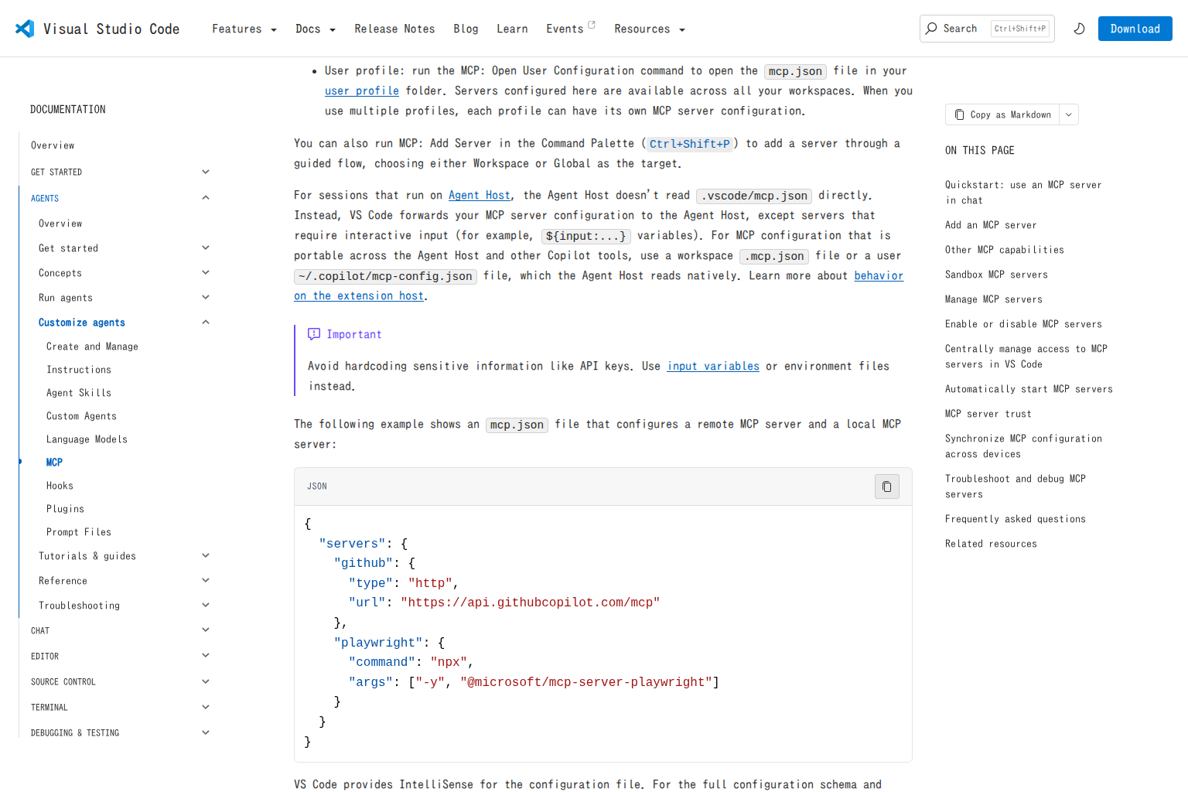Expand the GET STARTED section
Screen dimensions: 1188x792
206,172
